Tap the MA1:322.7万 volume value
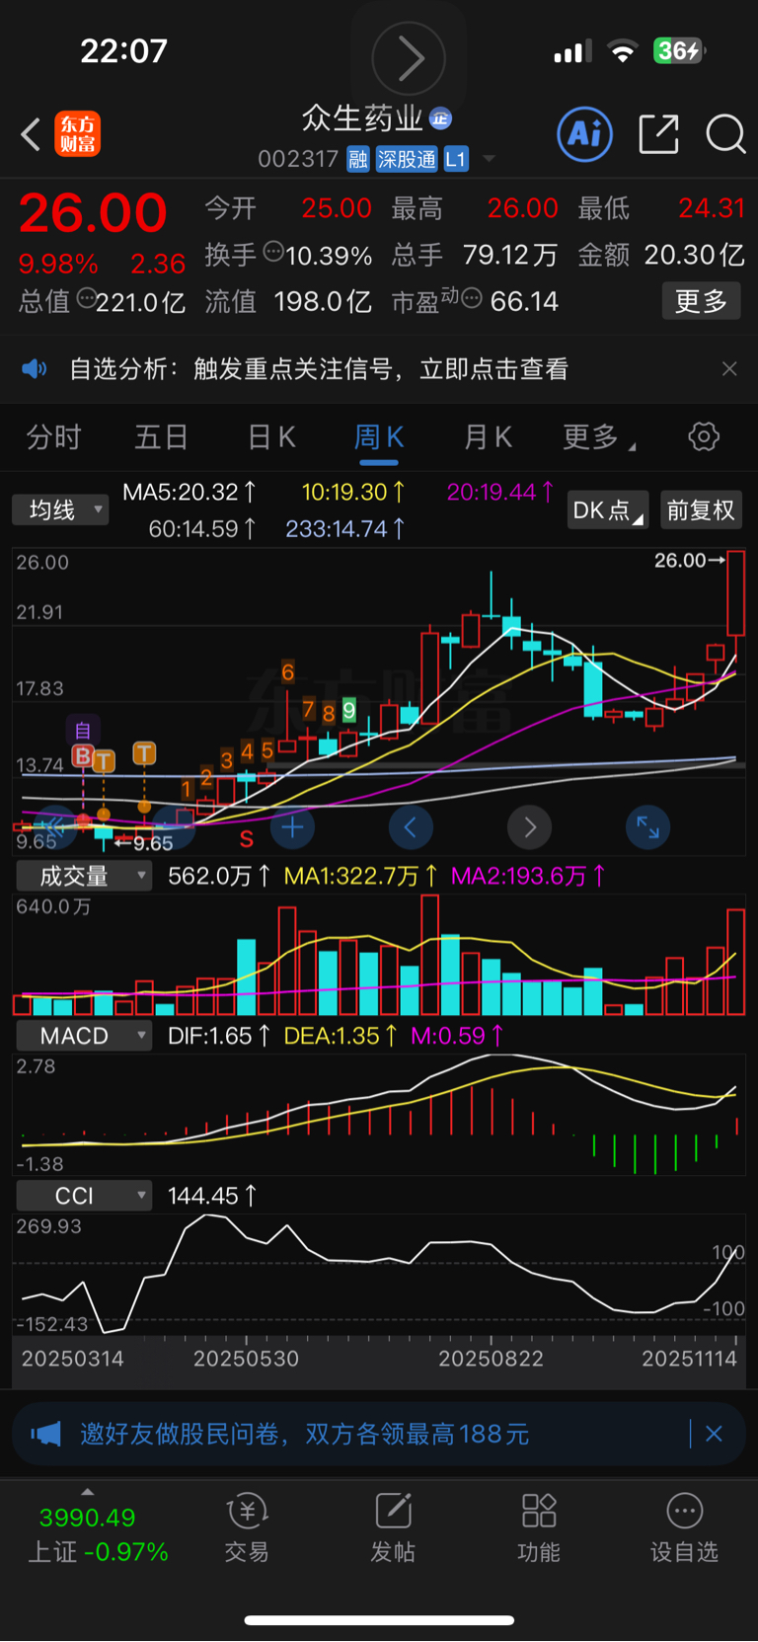The width and height of the screenshot is (758, 1642). pos(361,876)
